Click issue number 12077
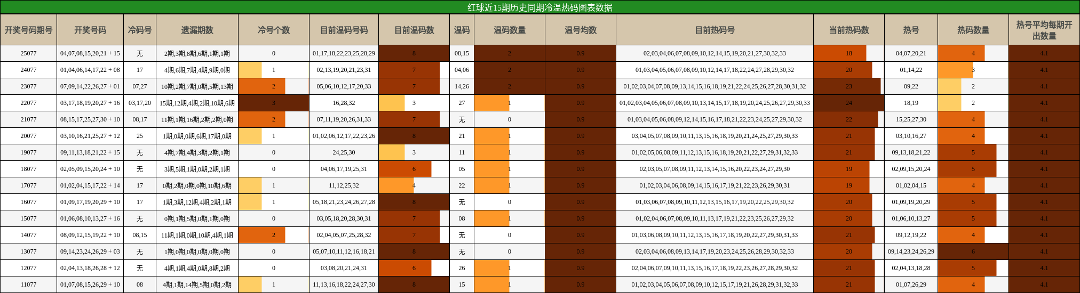Viewport: 1080px width, 293px height. [x=28, y=268]
